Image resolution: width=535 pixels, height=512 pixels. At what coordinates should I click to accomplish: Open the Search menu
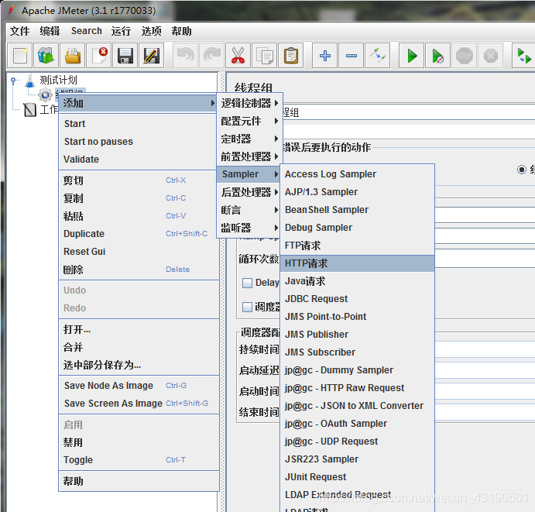[x=86, y=31]
